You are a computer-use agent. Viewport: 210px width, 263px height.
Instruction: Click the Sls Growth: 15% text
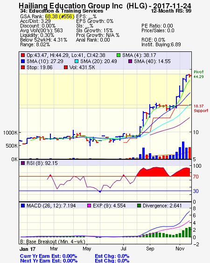point(95,30)
